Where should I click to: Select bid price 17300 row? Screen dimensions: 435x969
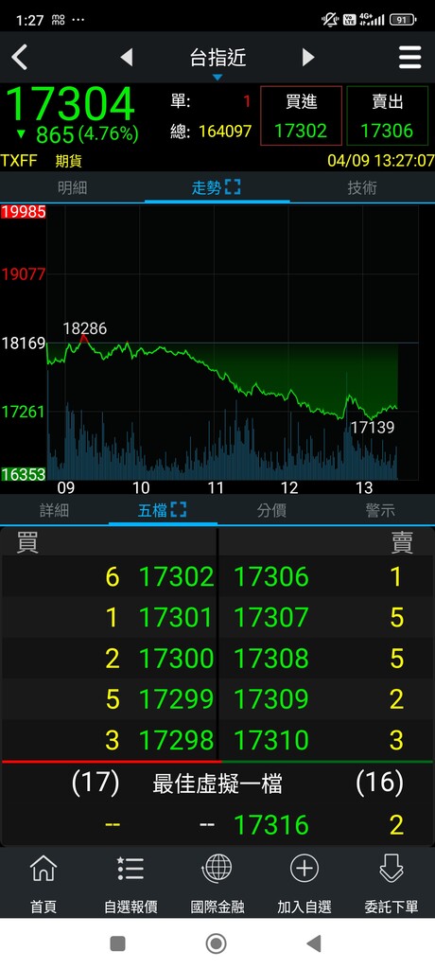tap(110, 659)
